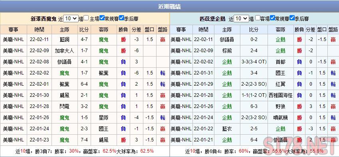The height and width of the screenshot is (157, 339).
Task: Click date 22-02-08 in Devils table
Action: point(40,62)
